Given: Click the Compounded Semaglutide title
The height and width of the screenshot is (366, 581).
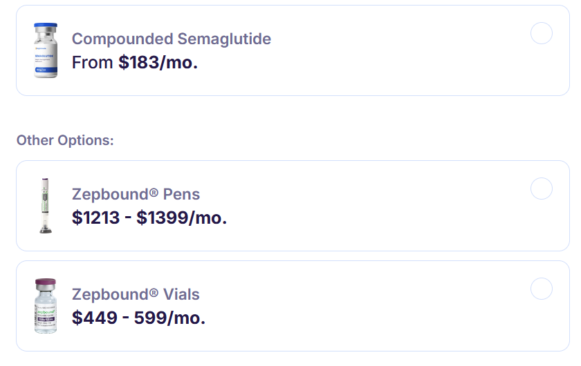Looking at the screenshot, I should (x=172, y=39).
